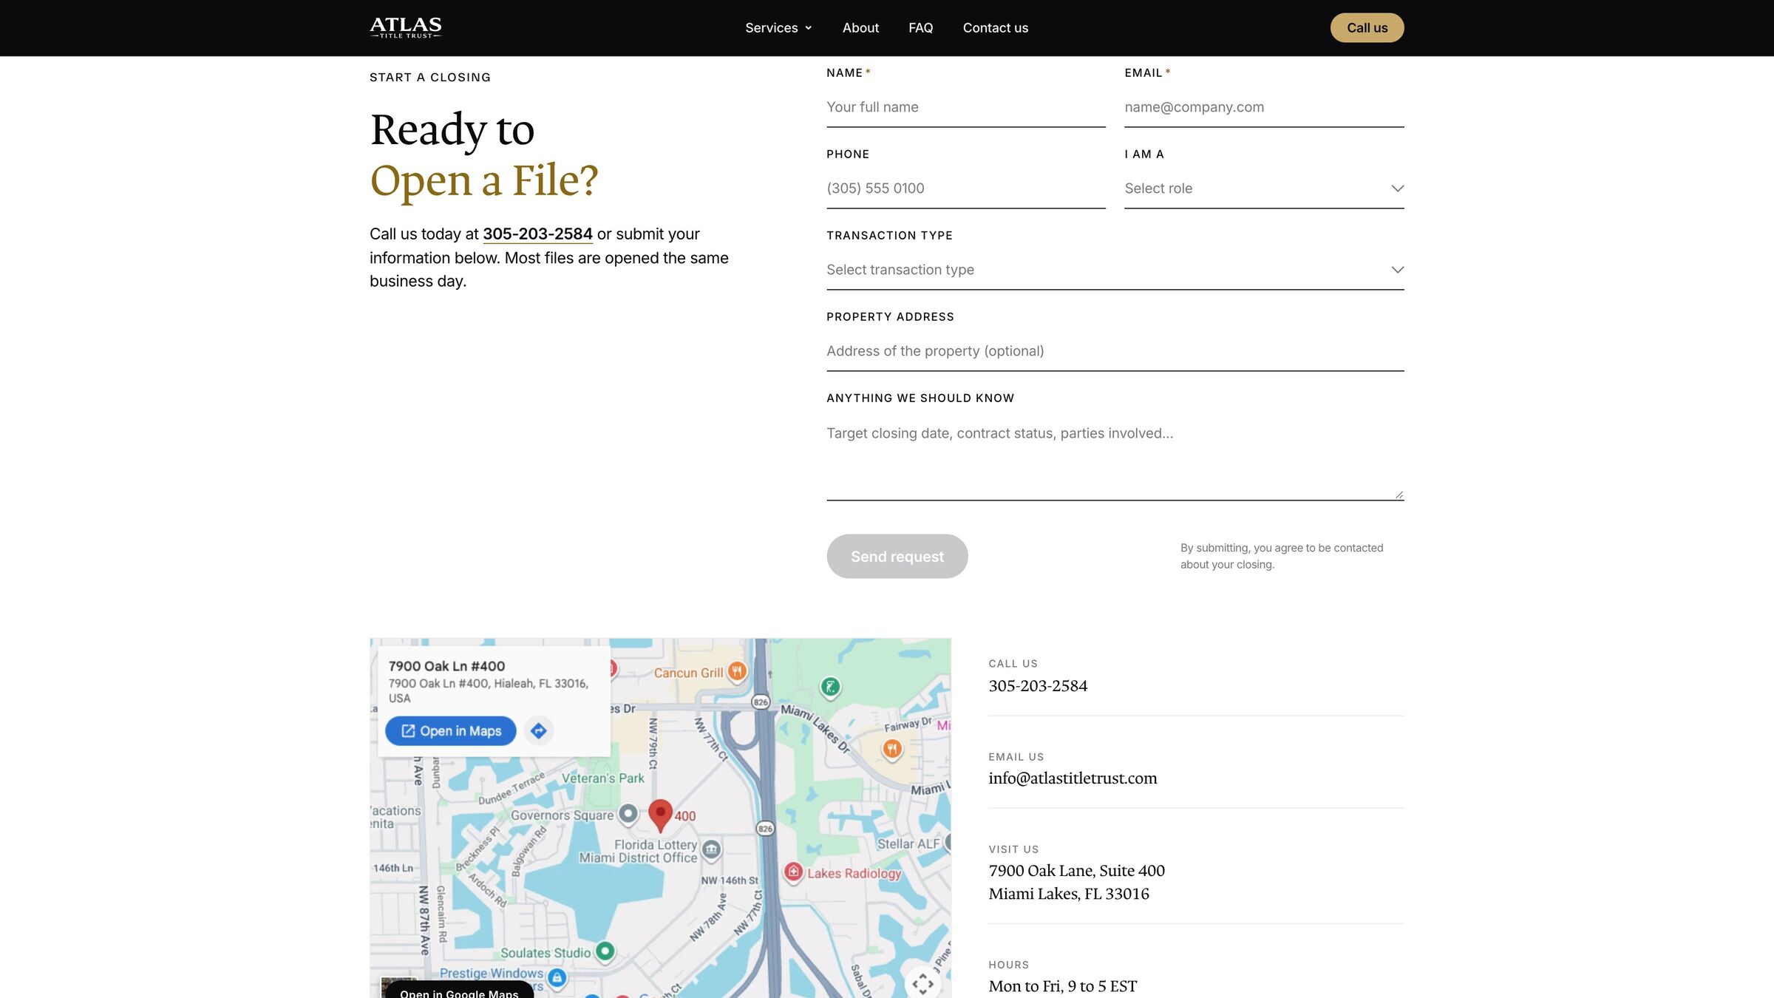
Task: Click the green golf marker on map
Action: [x=830, y=687]
